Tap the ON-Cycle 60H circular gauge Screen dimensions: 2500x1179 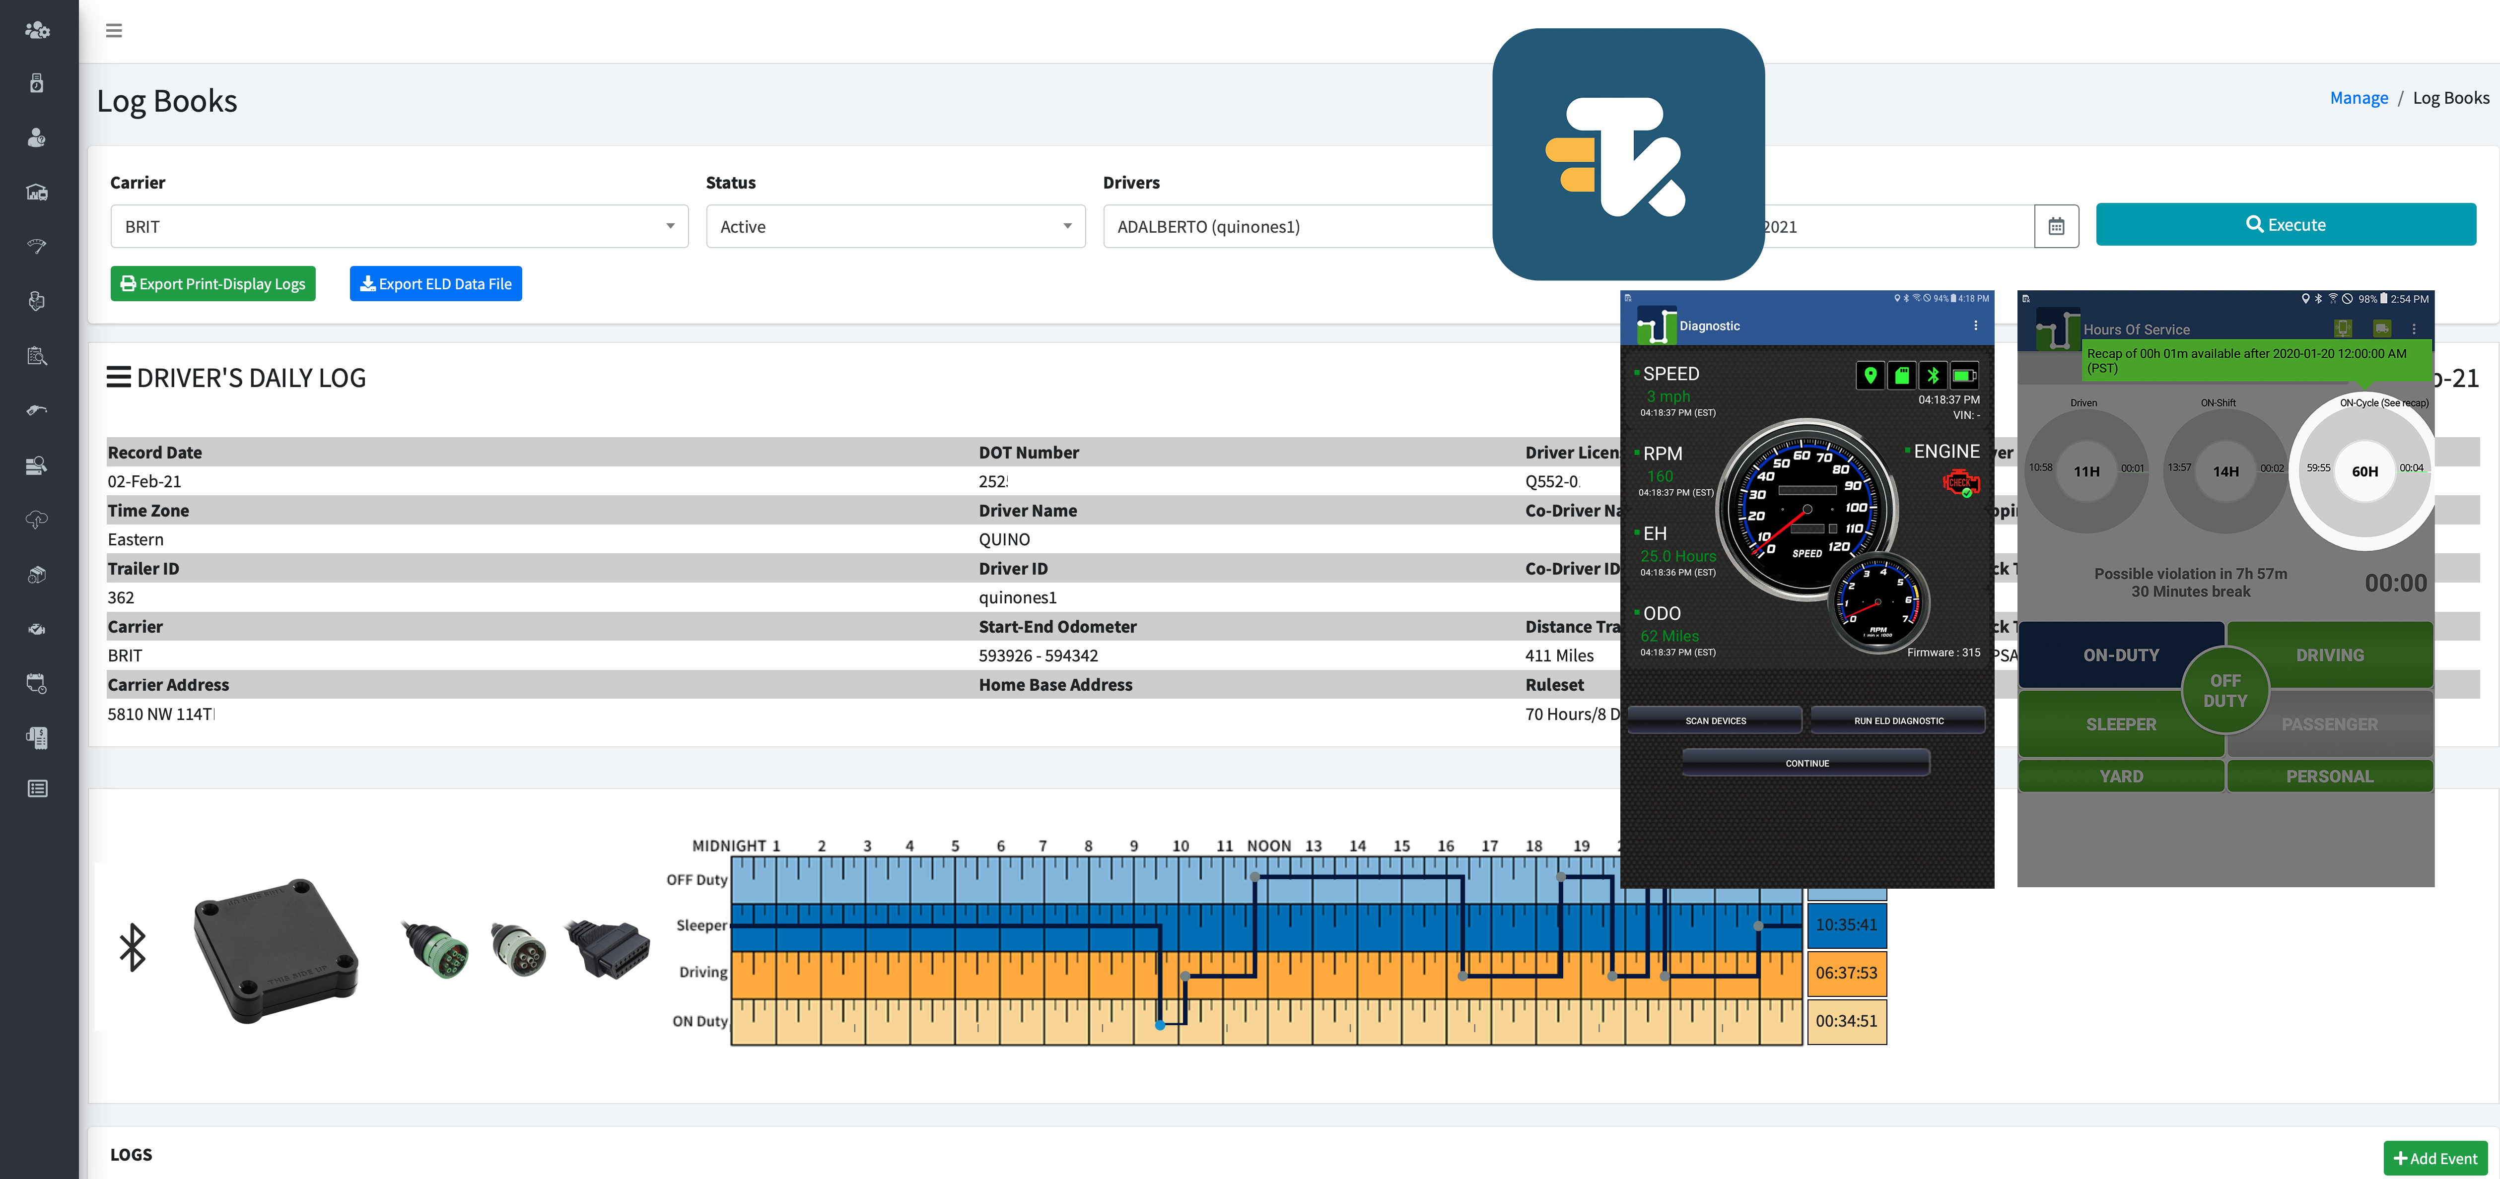2365,472
